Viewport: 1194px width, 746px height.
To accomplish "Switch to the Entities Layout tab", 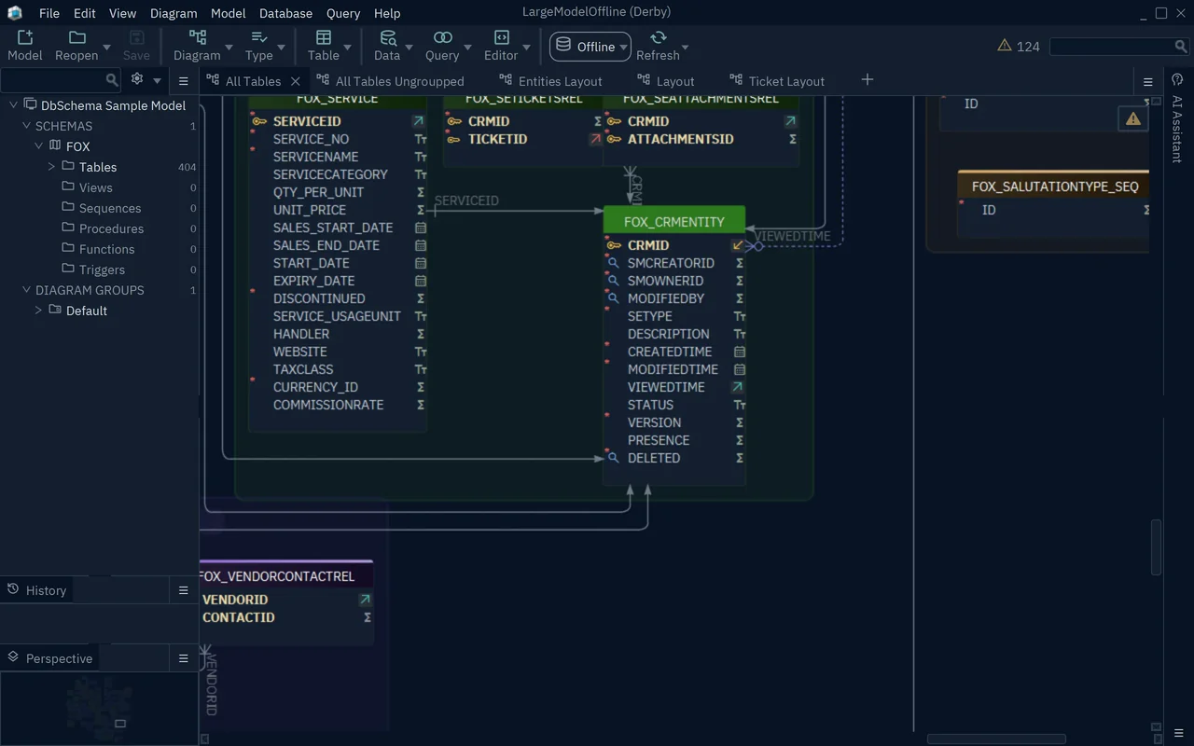I will point(550,81).
